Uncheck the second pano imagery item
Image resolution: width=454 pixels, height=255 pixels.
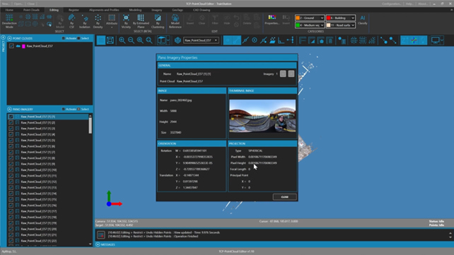pos(11,123)
